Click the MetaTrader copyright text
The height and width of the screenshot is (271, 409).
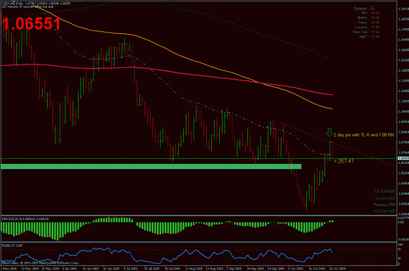41,263
